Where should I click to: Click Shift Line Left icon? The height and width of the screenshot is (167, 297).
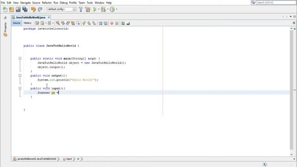pos(101,23)
